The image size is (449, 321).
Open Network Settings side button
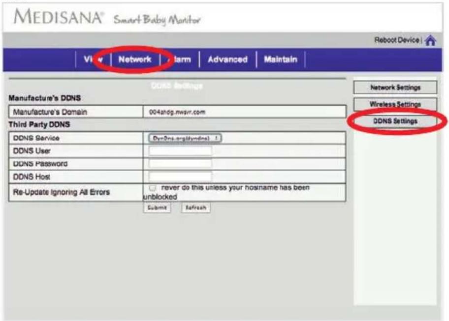pyautogui.click(x=395, y=88)
